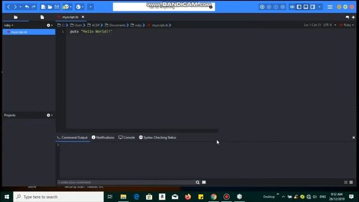The width and height of the screenshot is (359, 202).
Task: Open the hamburger main menu
Action: pos(330,7)
